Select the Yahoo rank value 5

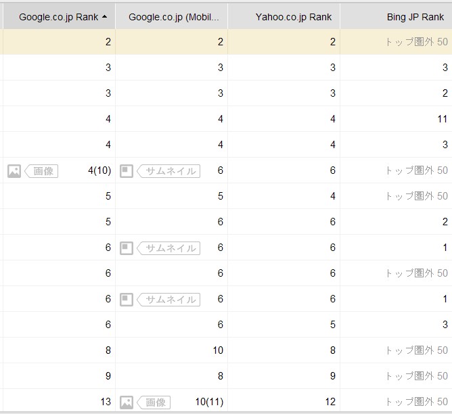333,325
